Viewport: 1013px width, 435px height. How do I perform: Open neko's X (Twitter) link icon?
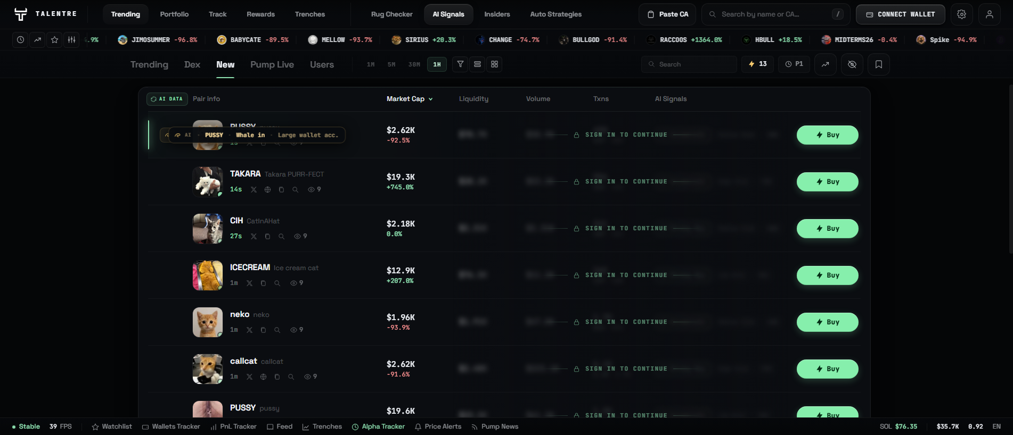click(x=249, y=330)
